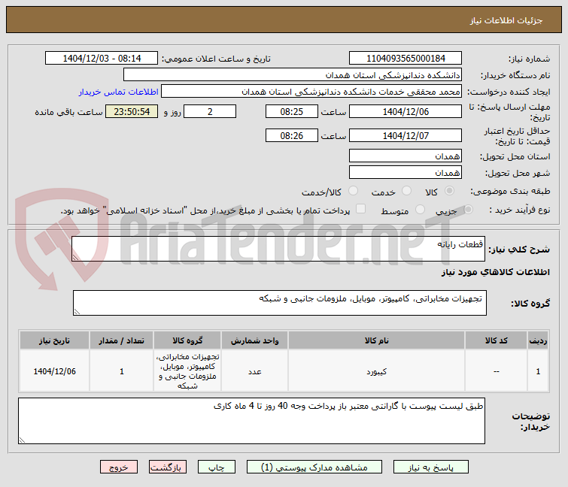Image resolution: width=568 pixels, height=487 pixels.
Task: Click the شرح کلی نیاز text area
Action: coord(278,249)
